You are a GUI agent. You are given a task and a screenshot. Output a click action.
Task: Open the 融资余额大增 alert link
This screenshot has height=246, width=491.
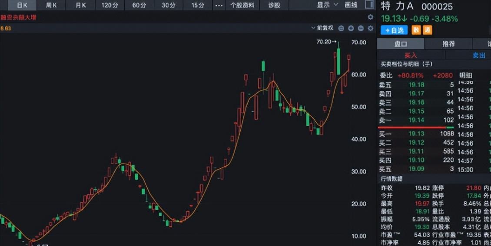(x=18, y=17)
